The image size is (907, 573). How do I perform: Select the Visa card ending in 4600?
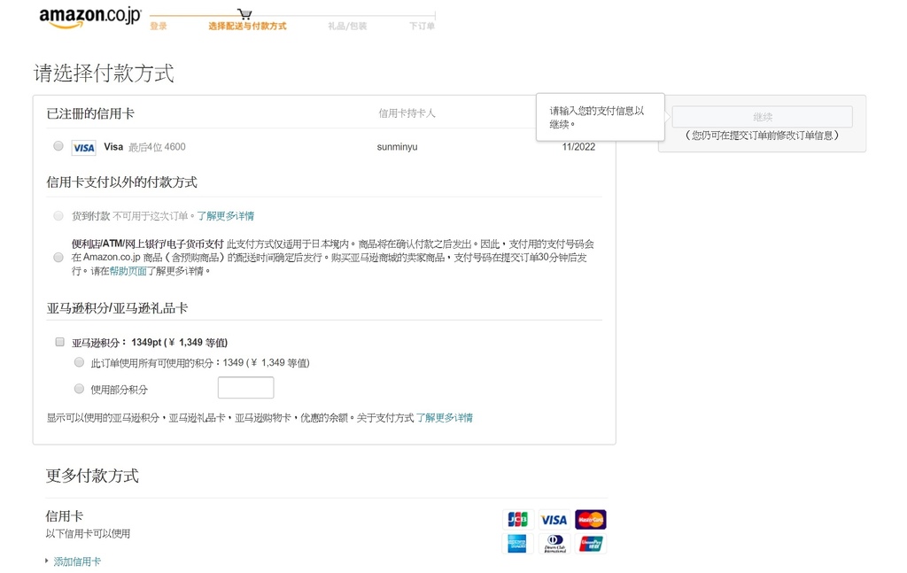pos(58,146)
